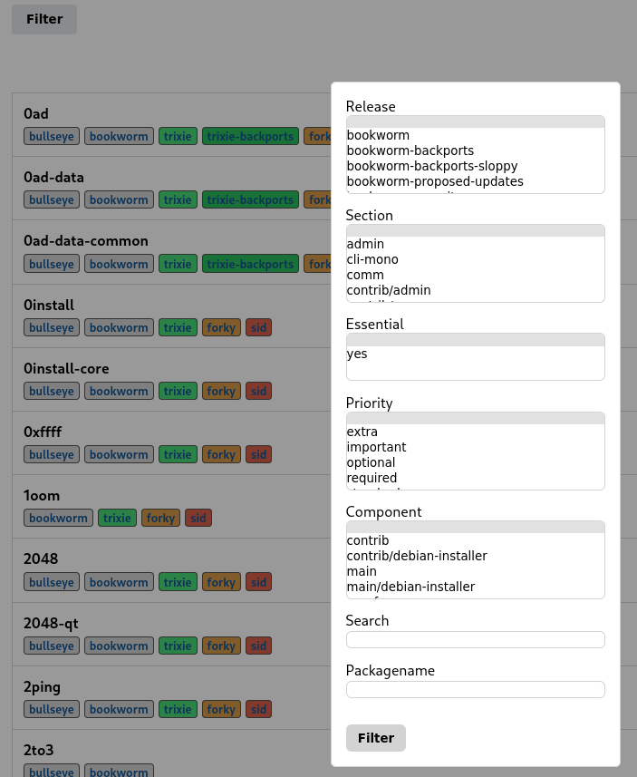The image size is (637, 777).
Task: Open the sid link for 1oom
Action: [x=198, y=518]
